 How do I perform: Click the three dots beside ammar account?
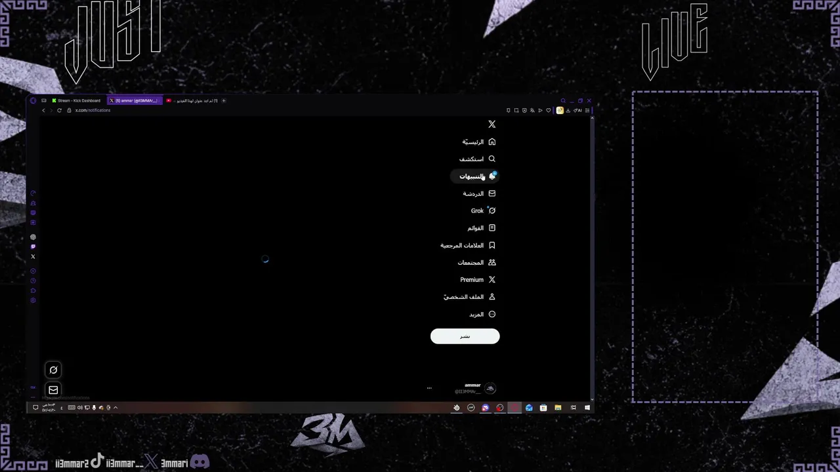[x=429, y=388]
